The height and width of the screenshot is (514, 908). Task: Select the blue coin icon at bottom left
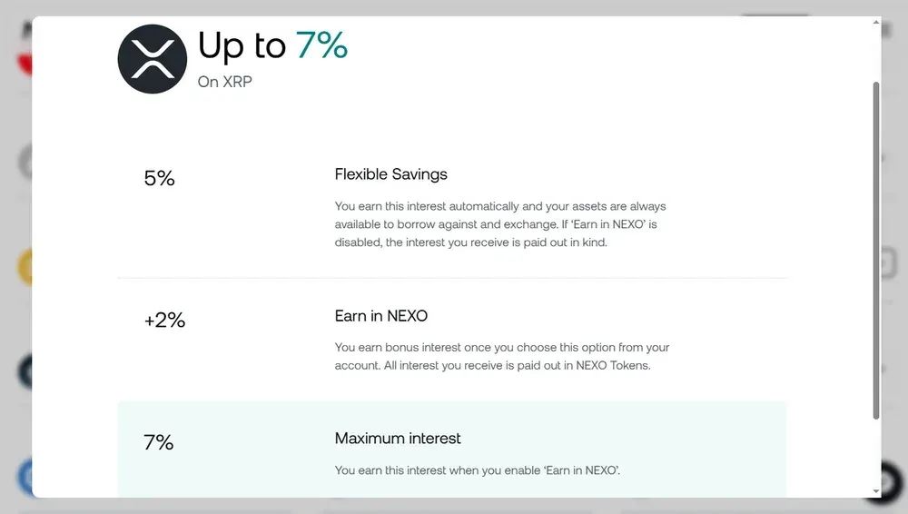point(25,477)
